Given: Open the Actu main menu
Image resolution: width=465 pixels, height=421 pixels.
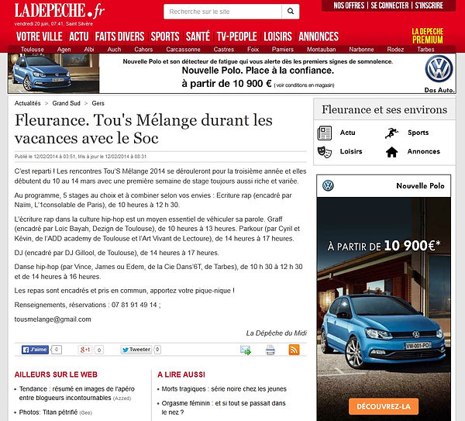Looking at the screenshot, I should [79, 36].
